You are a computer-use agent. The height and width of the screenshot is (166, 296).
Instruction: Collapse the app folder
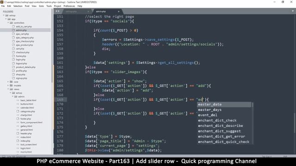tap(6, 19)
